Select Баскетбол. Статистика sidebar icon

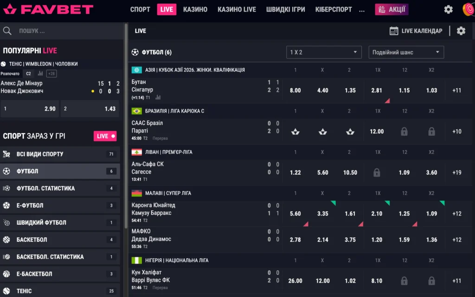point(6,257)
